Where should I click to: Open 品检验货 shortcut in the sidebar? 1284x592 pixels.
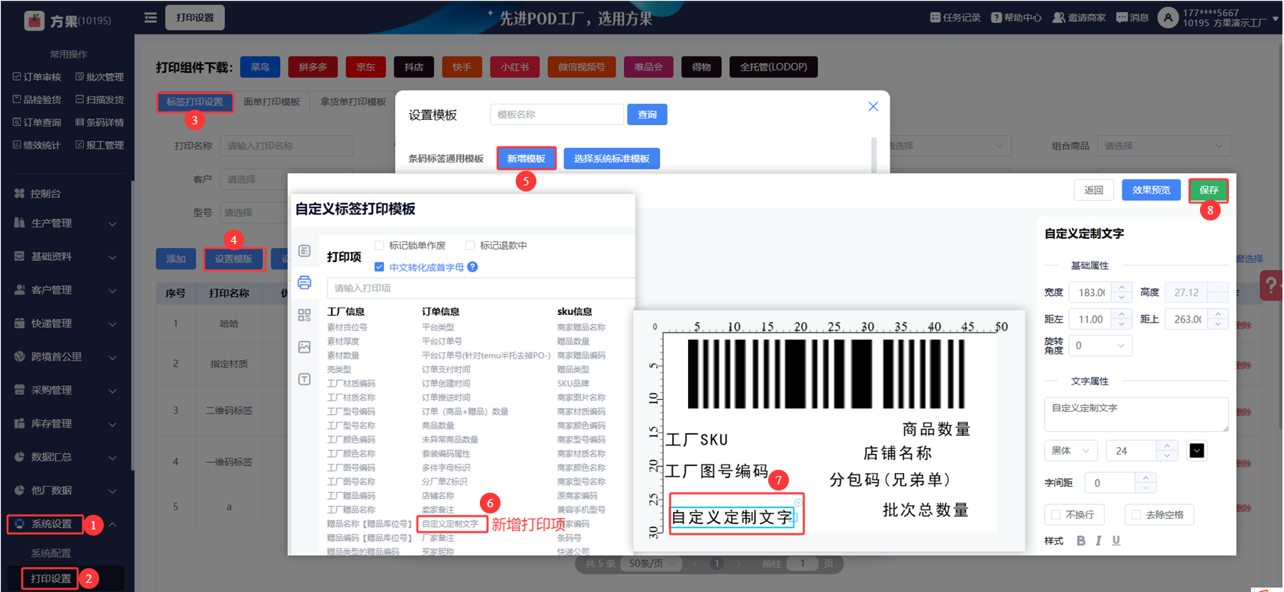pos(37,100)
